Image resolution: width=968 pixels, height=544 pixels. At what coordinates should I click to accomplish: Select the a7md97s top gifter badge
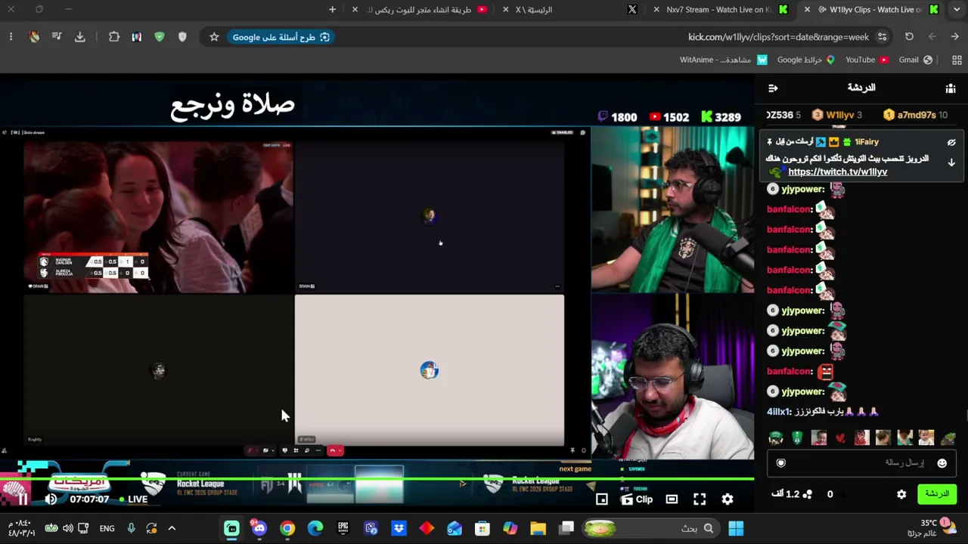pos(915,115)
